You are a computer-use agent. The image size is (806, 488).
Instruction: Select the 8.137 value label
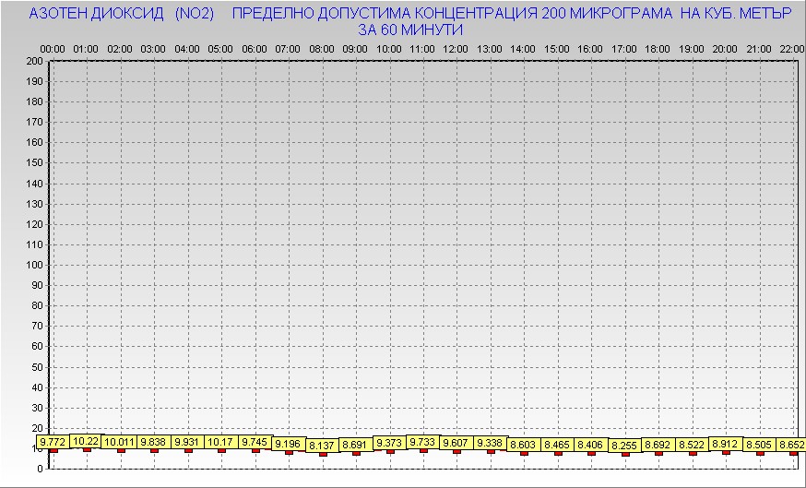tap(322, 446)
